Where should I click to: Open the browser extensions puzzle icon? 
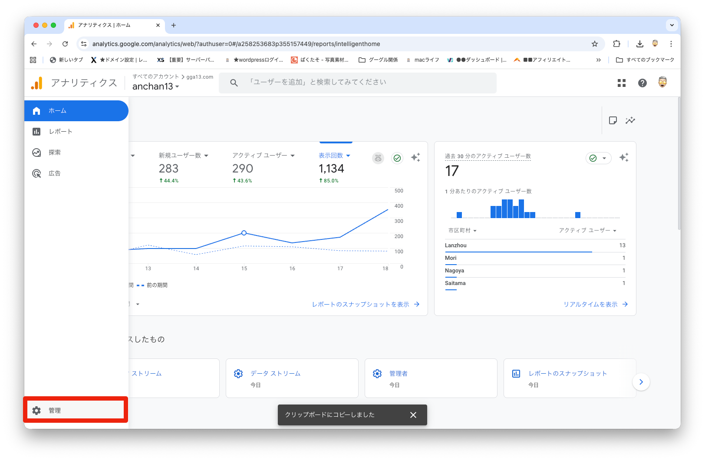tap(616, 44)
